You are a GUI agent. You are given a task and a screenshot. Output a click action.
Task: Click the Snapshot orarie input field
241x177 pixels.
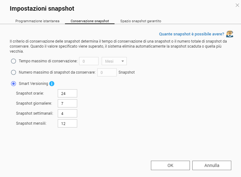click(x=67, y=93)
